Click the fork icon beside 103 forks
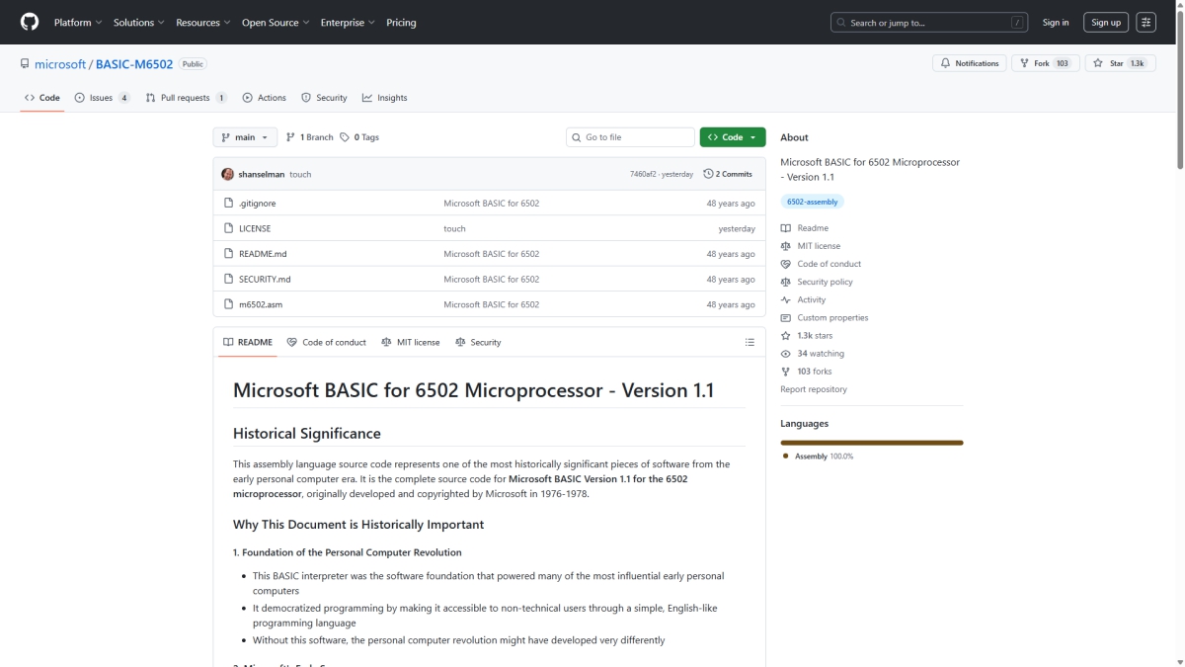The image size is (1185, 667). tap(786, 372)
